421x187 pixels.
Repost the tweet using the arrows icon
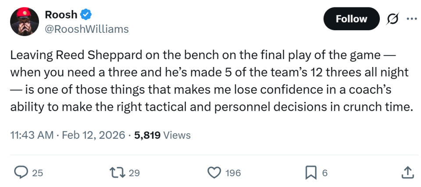[x=118, y=173]
